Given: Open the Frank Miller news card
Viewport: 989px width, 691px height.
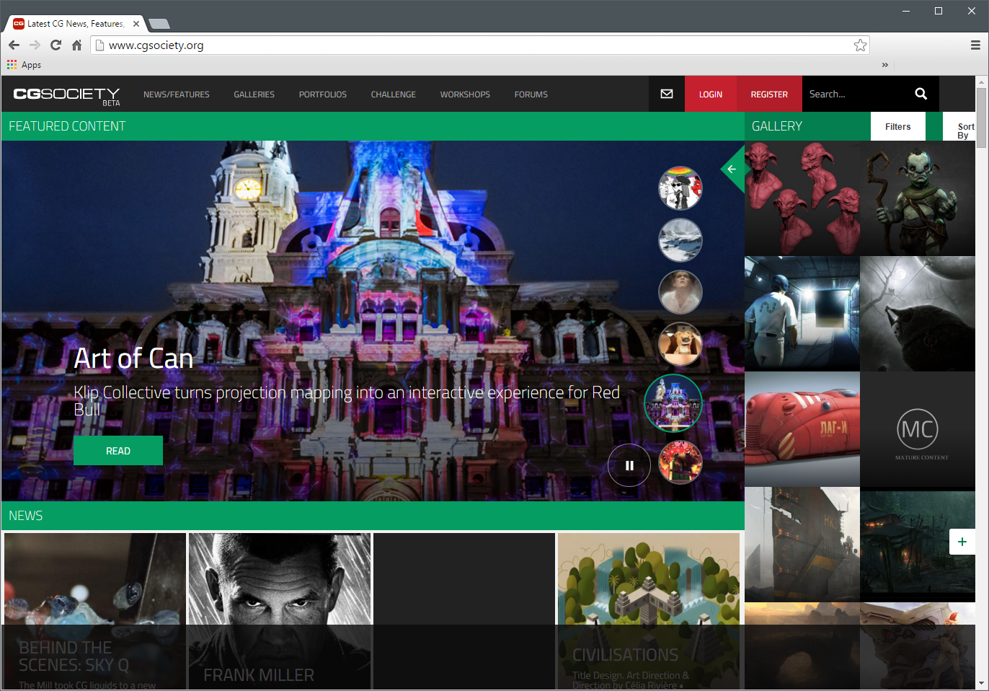Looking at the screenshot, I should [x=280, y=611].
